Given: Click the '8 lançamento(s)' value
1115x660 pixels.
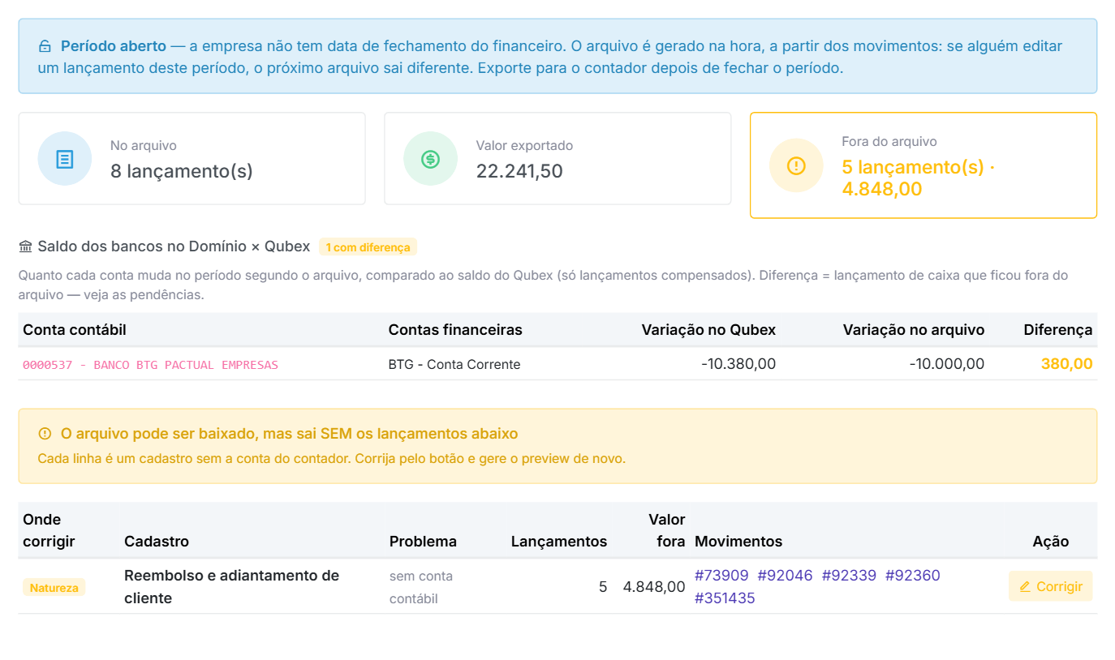Looking at the screenshot, I should (182, 171).
